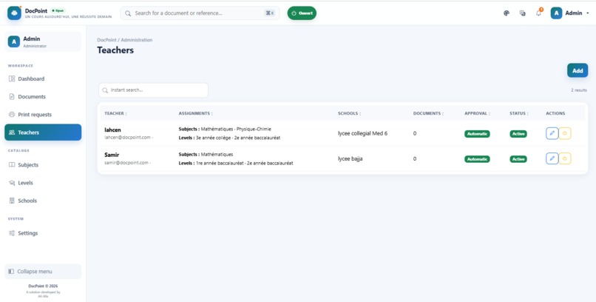Deactivate Samir using yellow power icon
This screenshot has height=302, width=596.
[565, 158]
